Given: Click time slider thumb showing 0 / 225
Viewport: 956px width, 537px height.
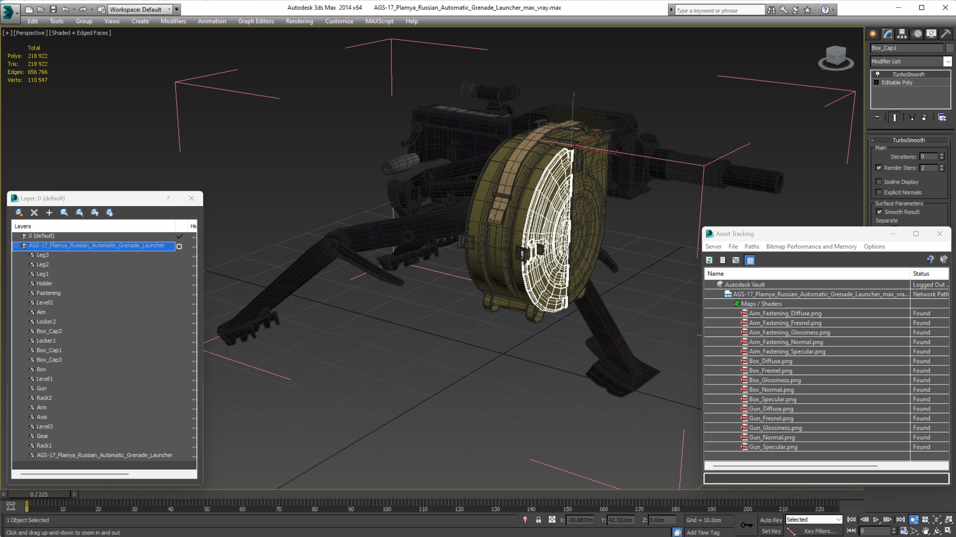Looking at the screenshot, I should click(x=39, y=495).
